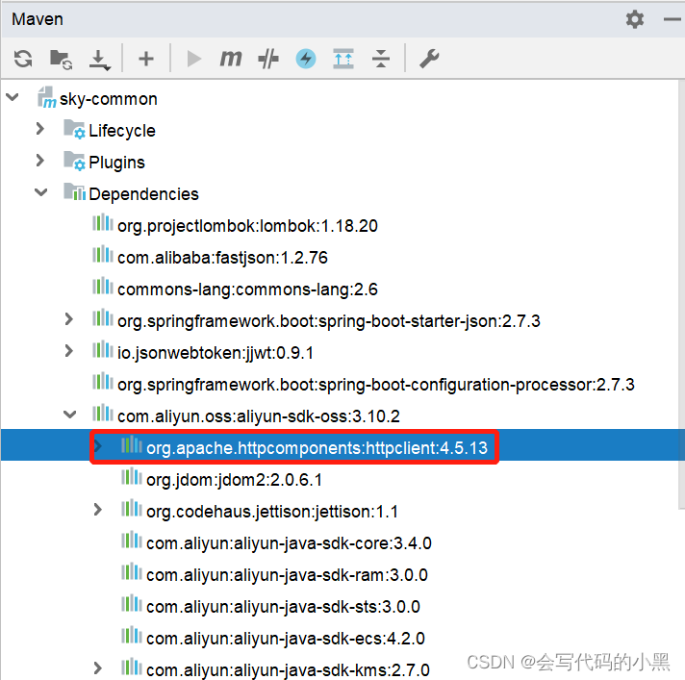Collapse all tree nodes icon
The width and height of the screenshot is (685, 680).
click(381, 59)
